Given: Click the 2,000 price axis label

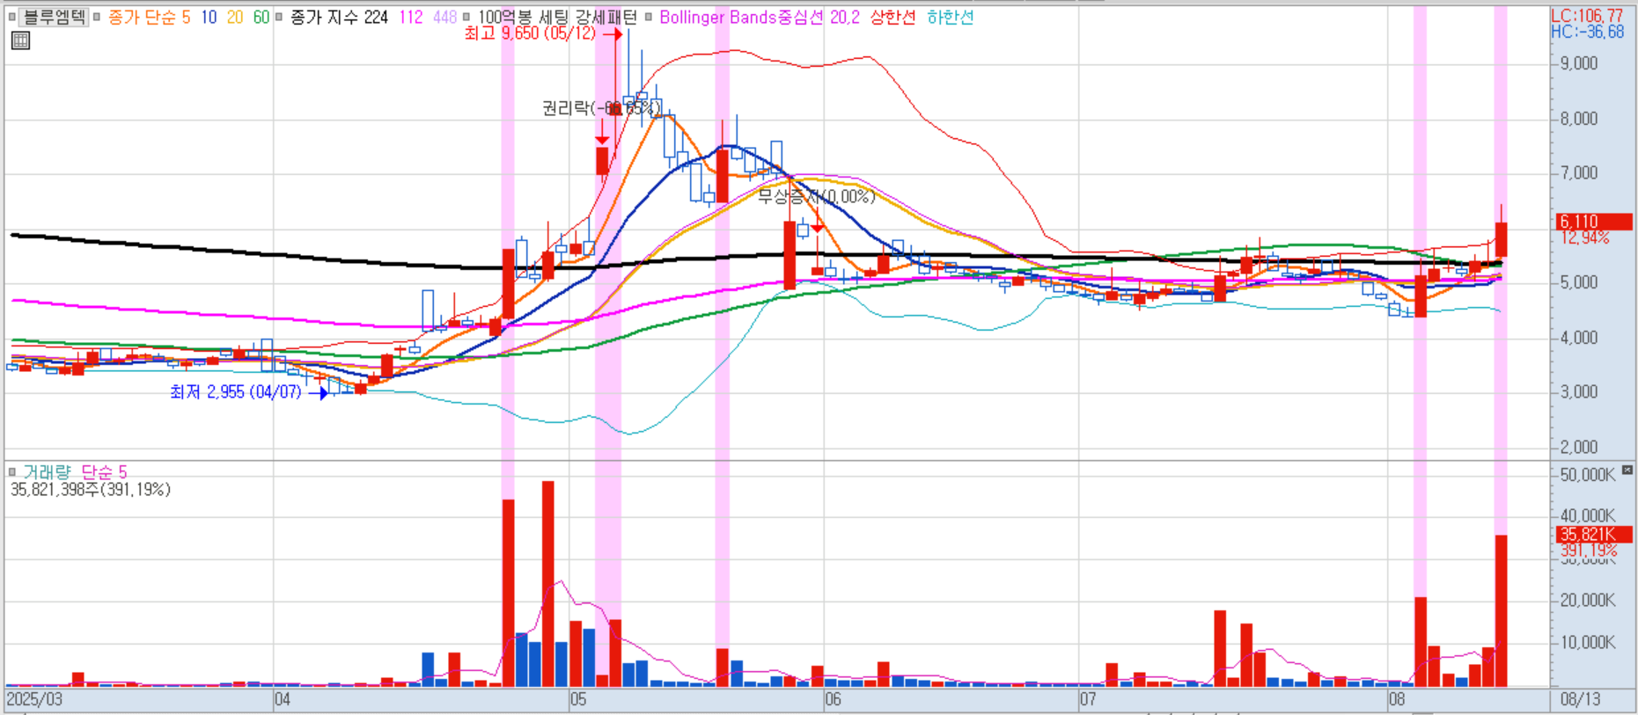Looking at the screenshot, I should pos(1578,448).
